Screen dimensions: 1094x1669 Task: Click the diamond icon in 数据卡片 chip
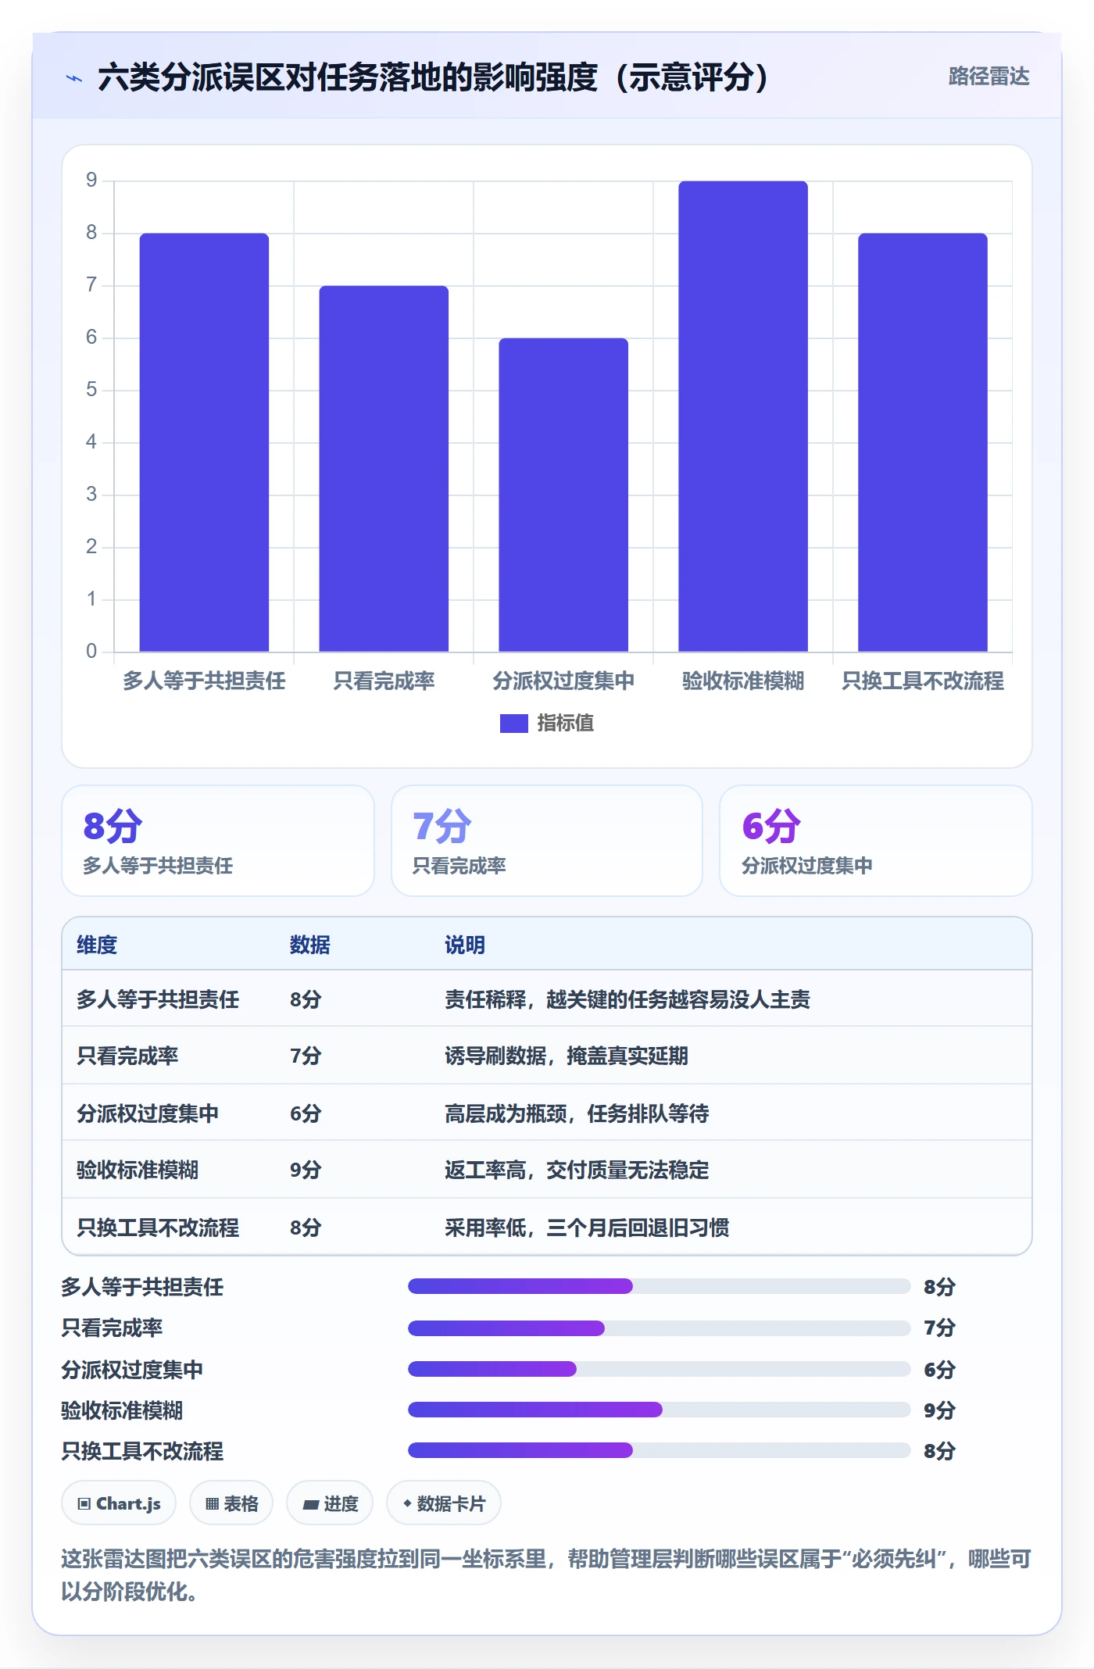(x=407, y=1503)
